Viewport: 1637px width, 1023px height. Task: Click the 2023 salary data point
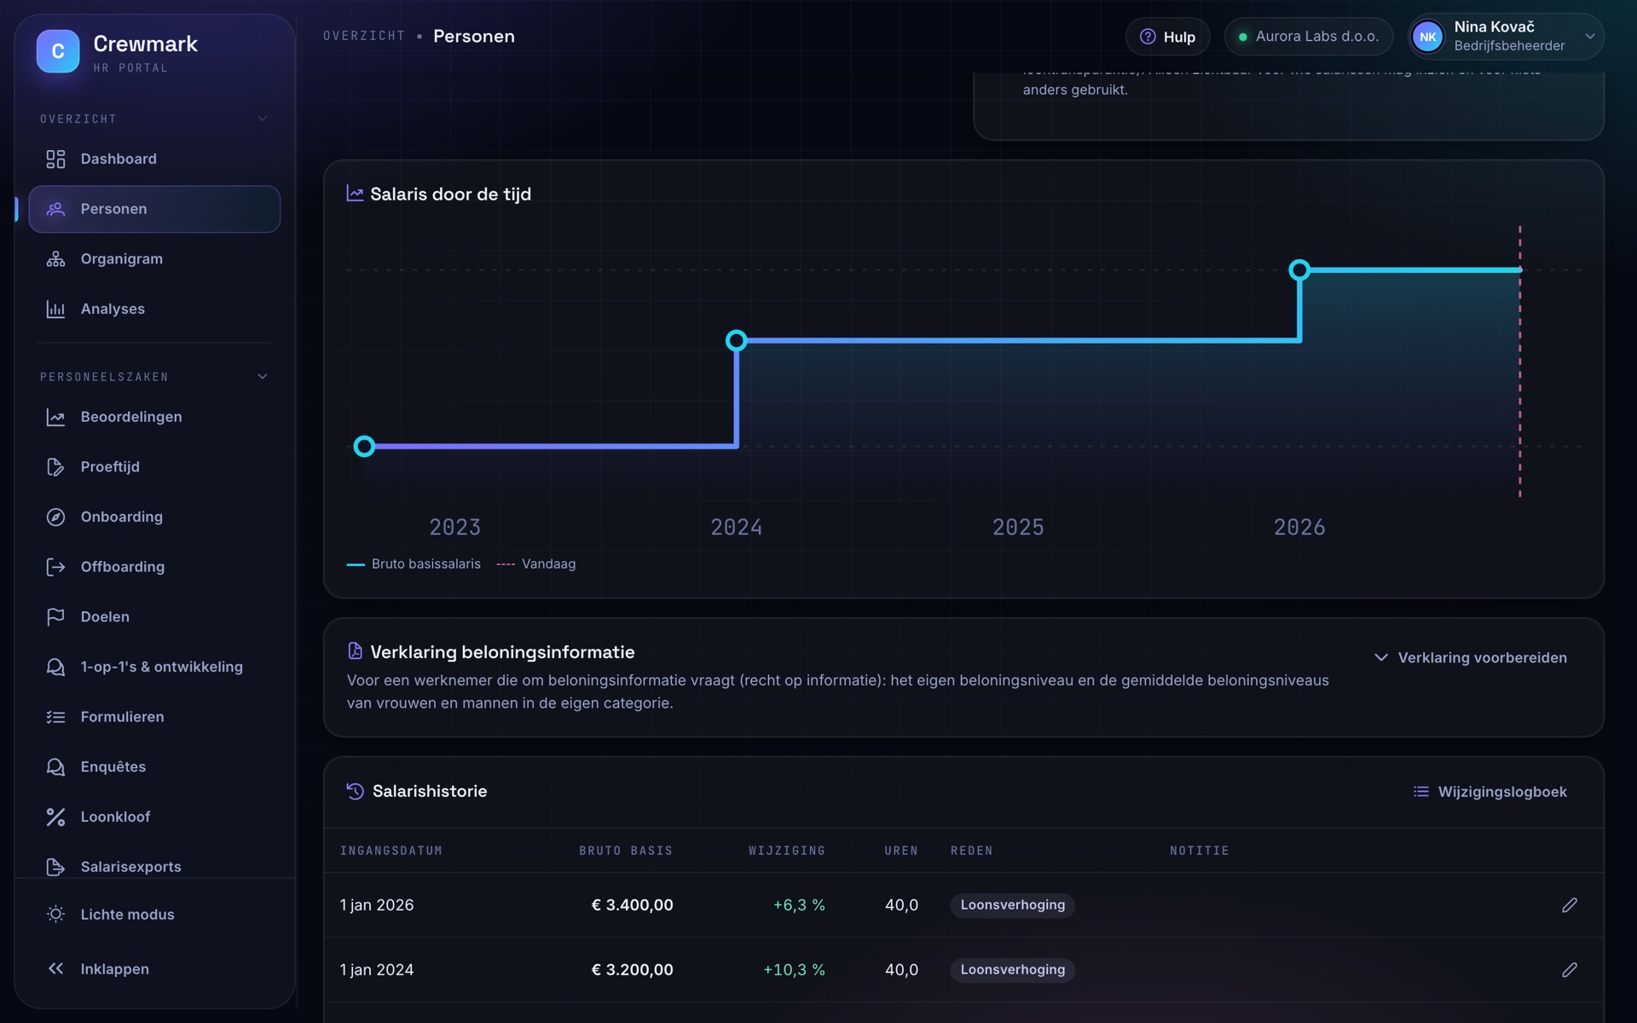[x=364, y=446]
